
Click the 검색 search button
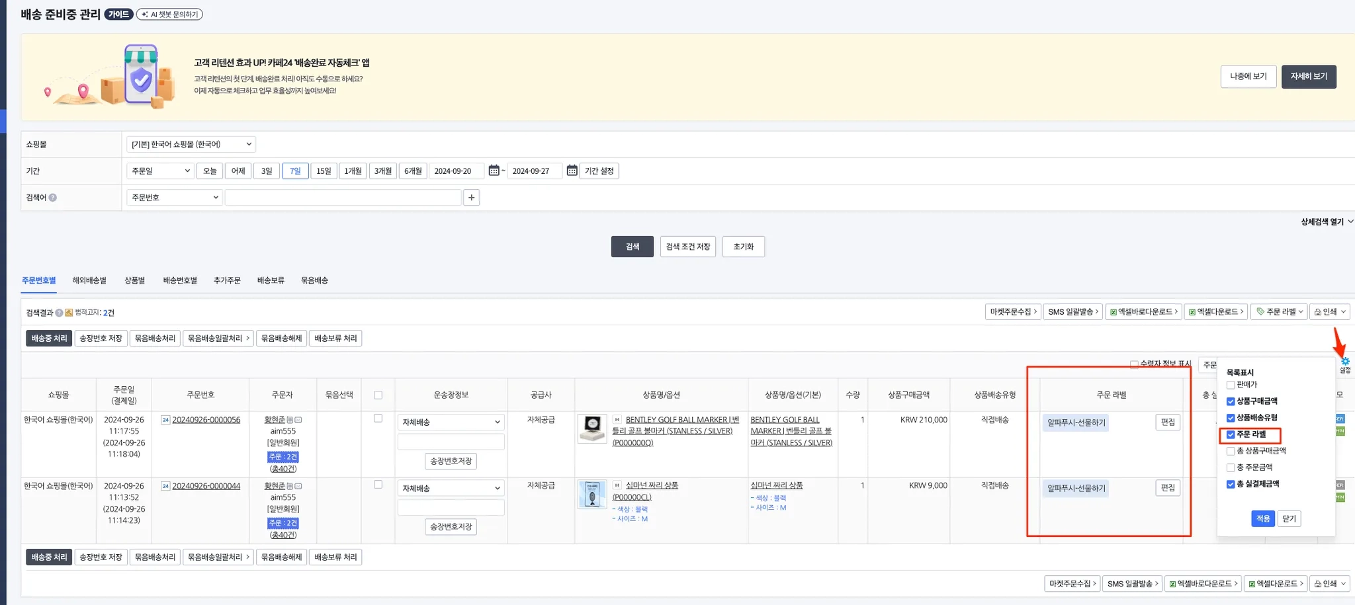632,247
